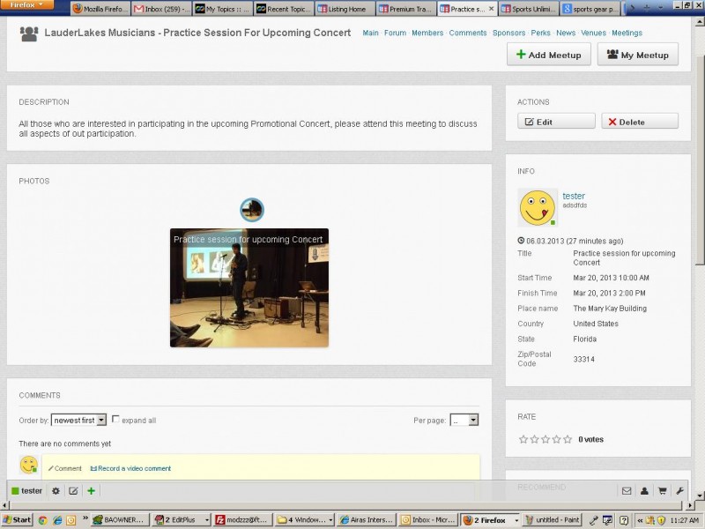Open the shopping cart icon
Screen dimensions: 705x529
pyautogui.click(x=663, y=491)
